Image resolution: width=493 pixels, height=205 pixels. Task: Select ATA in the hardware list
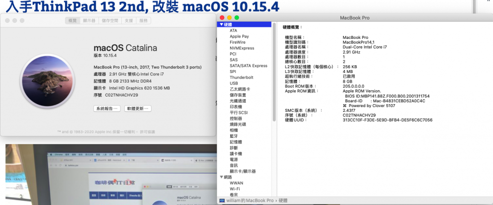tap(234, 30)
